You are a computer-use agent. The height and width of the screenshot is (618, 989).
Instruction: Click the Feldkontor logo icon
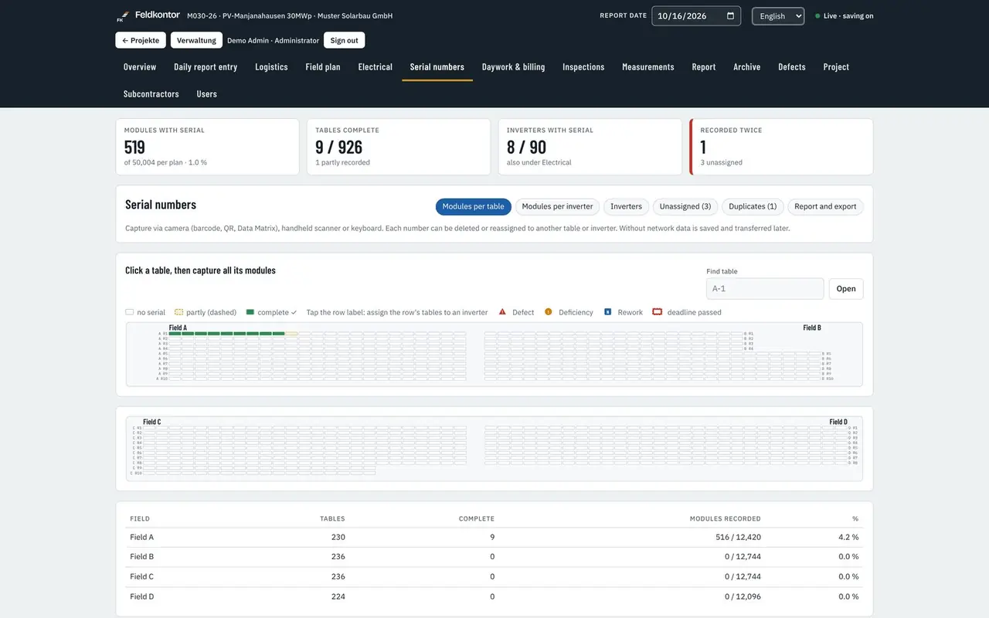tap(122, 16)
